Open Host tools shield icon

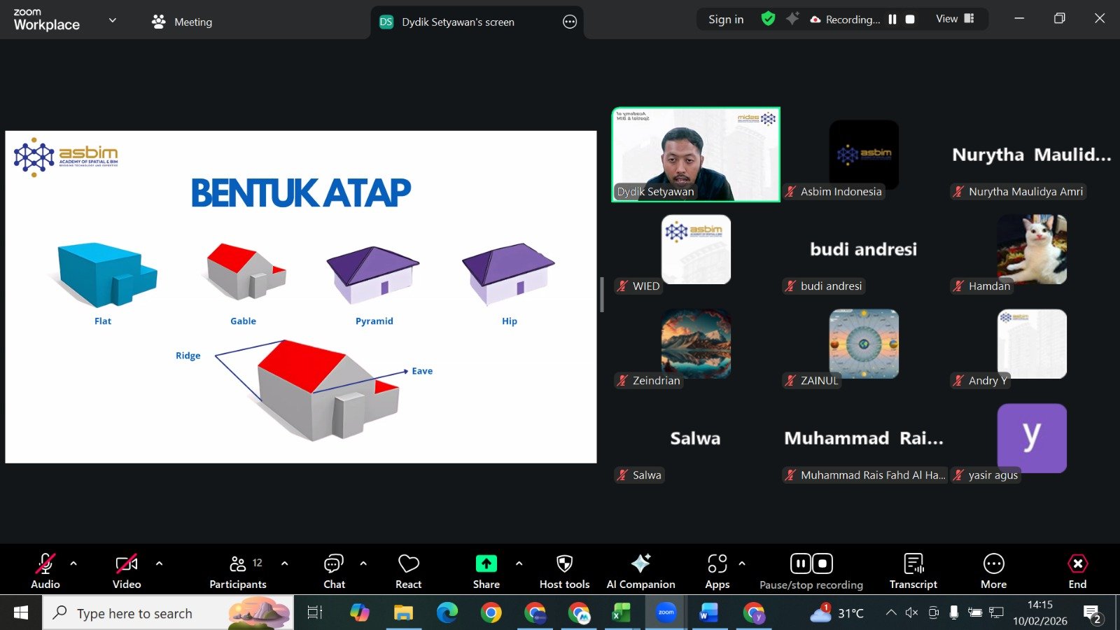[564, 564]
